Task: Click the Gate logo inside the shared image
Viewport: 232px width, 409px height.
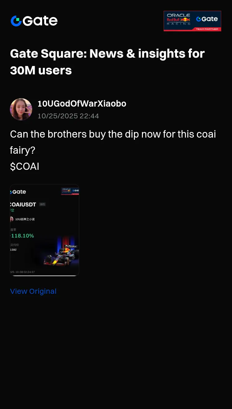Action: 18,192
